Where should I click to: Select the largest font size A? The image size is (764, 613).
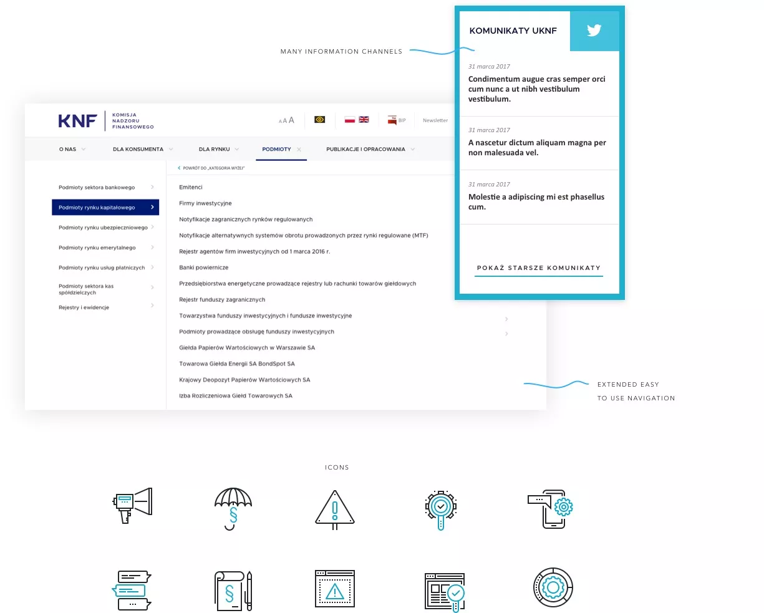[291, 120]
